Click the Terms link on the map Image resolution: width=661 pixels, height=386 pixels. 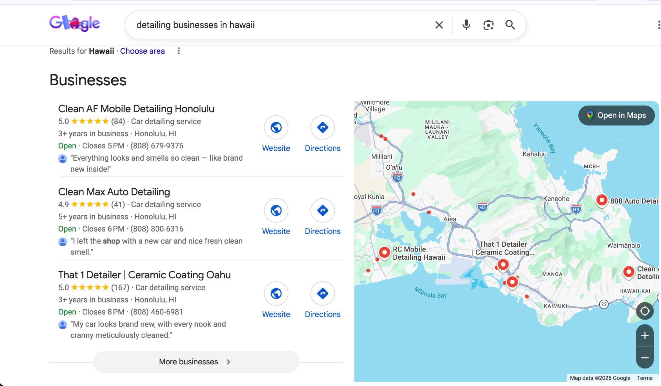click(x=644, y=378)
